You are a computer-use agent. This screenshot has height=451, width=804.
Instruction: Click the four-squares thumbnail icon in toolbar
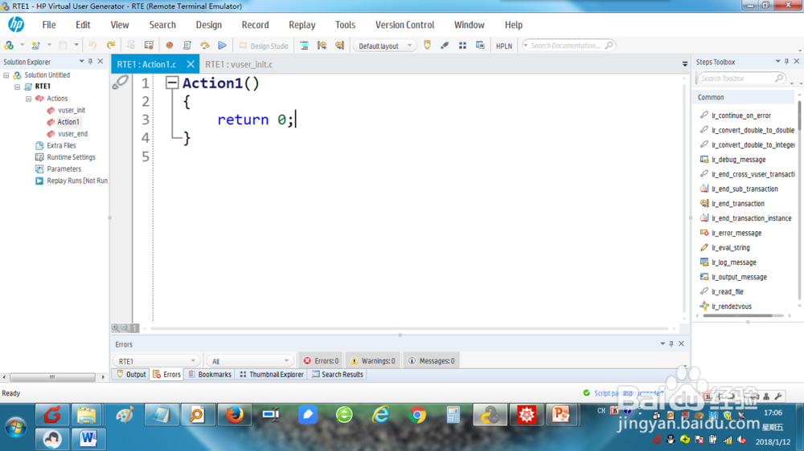(x=462, y=45)
